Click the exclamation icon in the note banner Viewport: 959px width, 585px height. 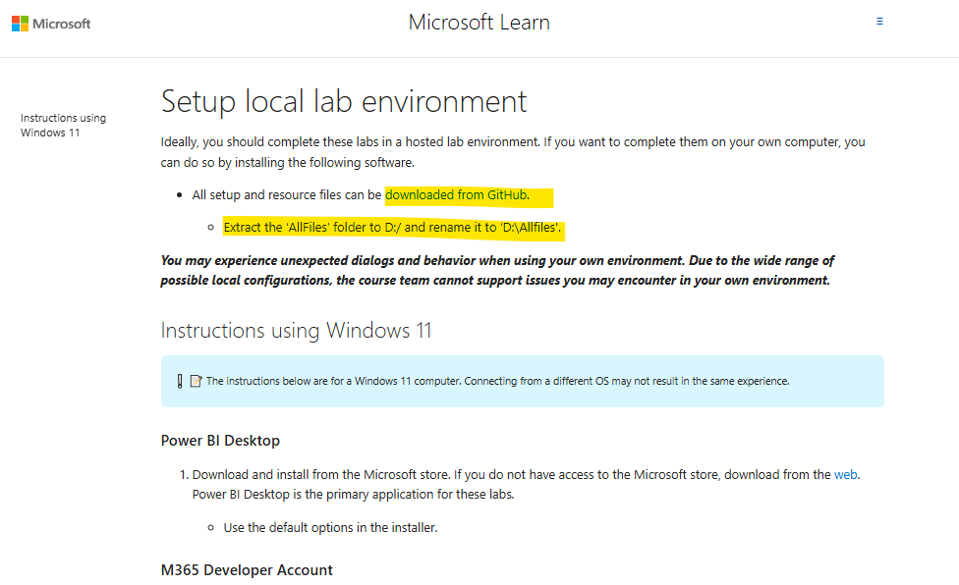[180, 380]
